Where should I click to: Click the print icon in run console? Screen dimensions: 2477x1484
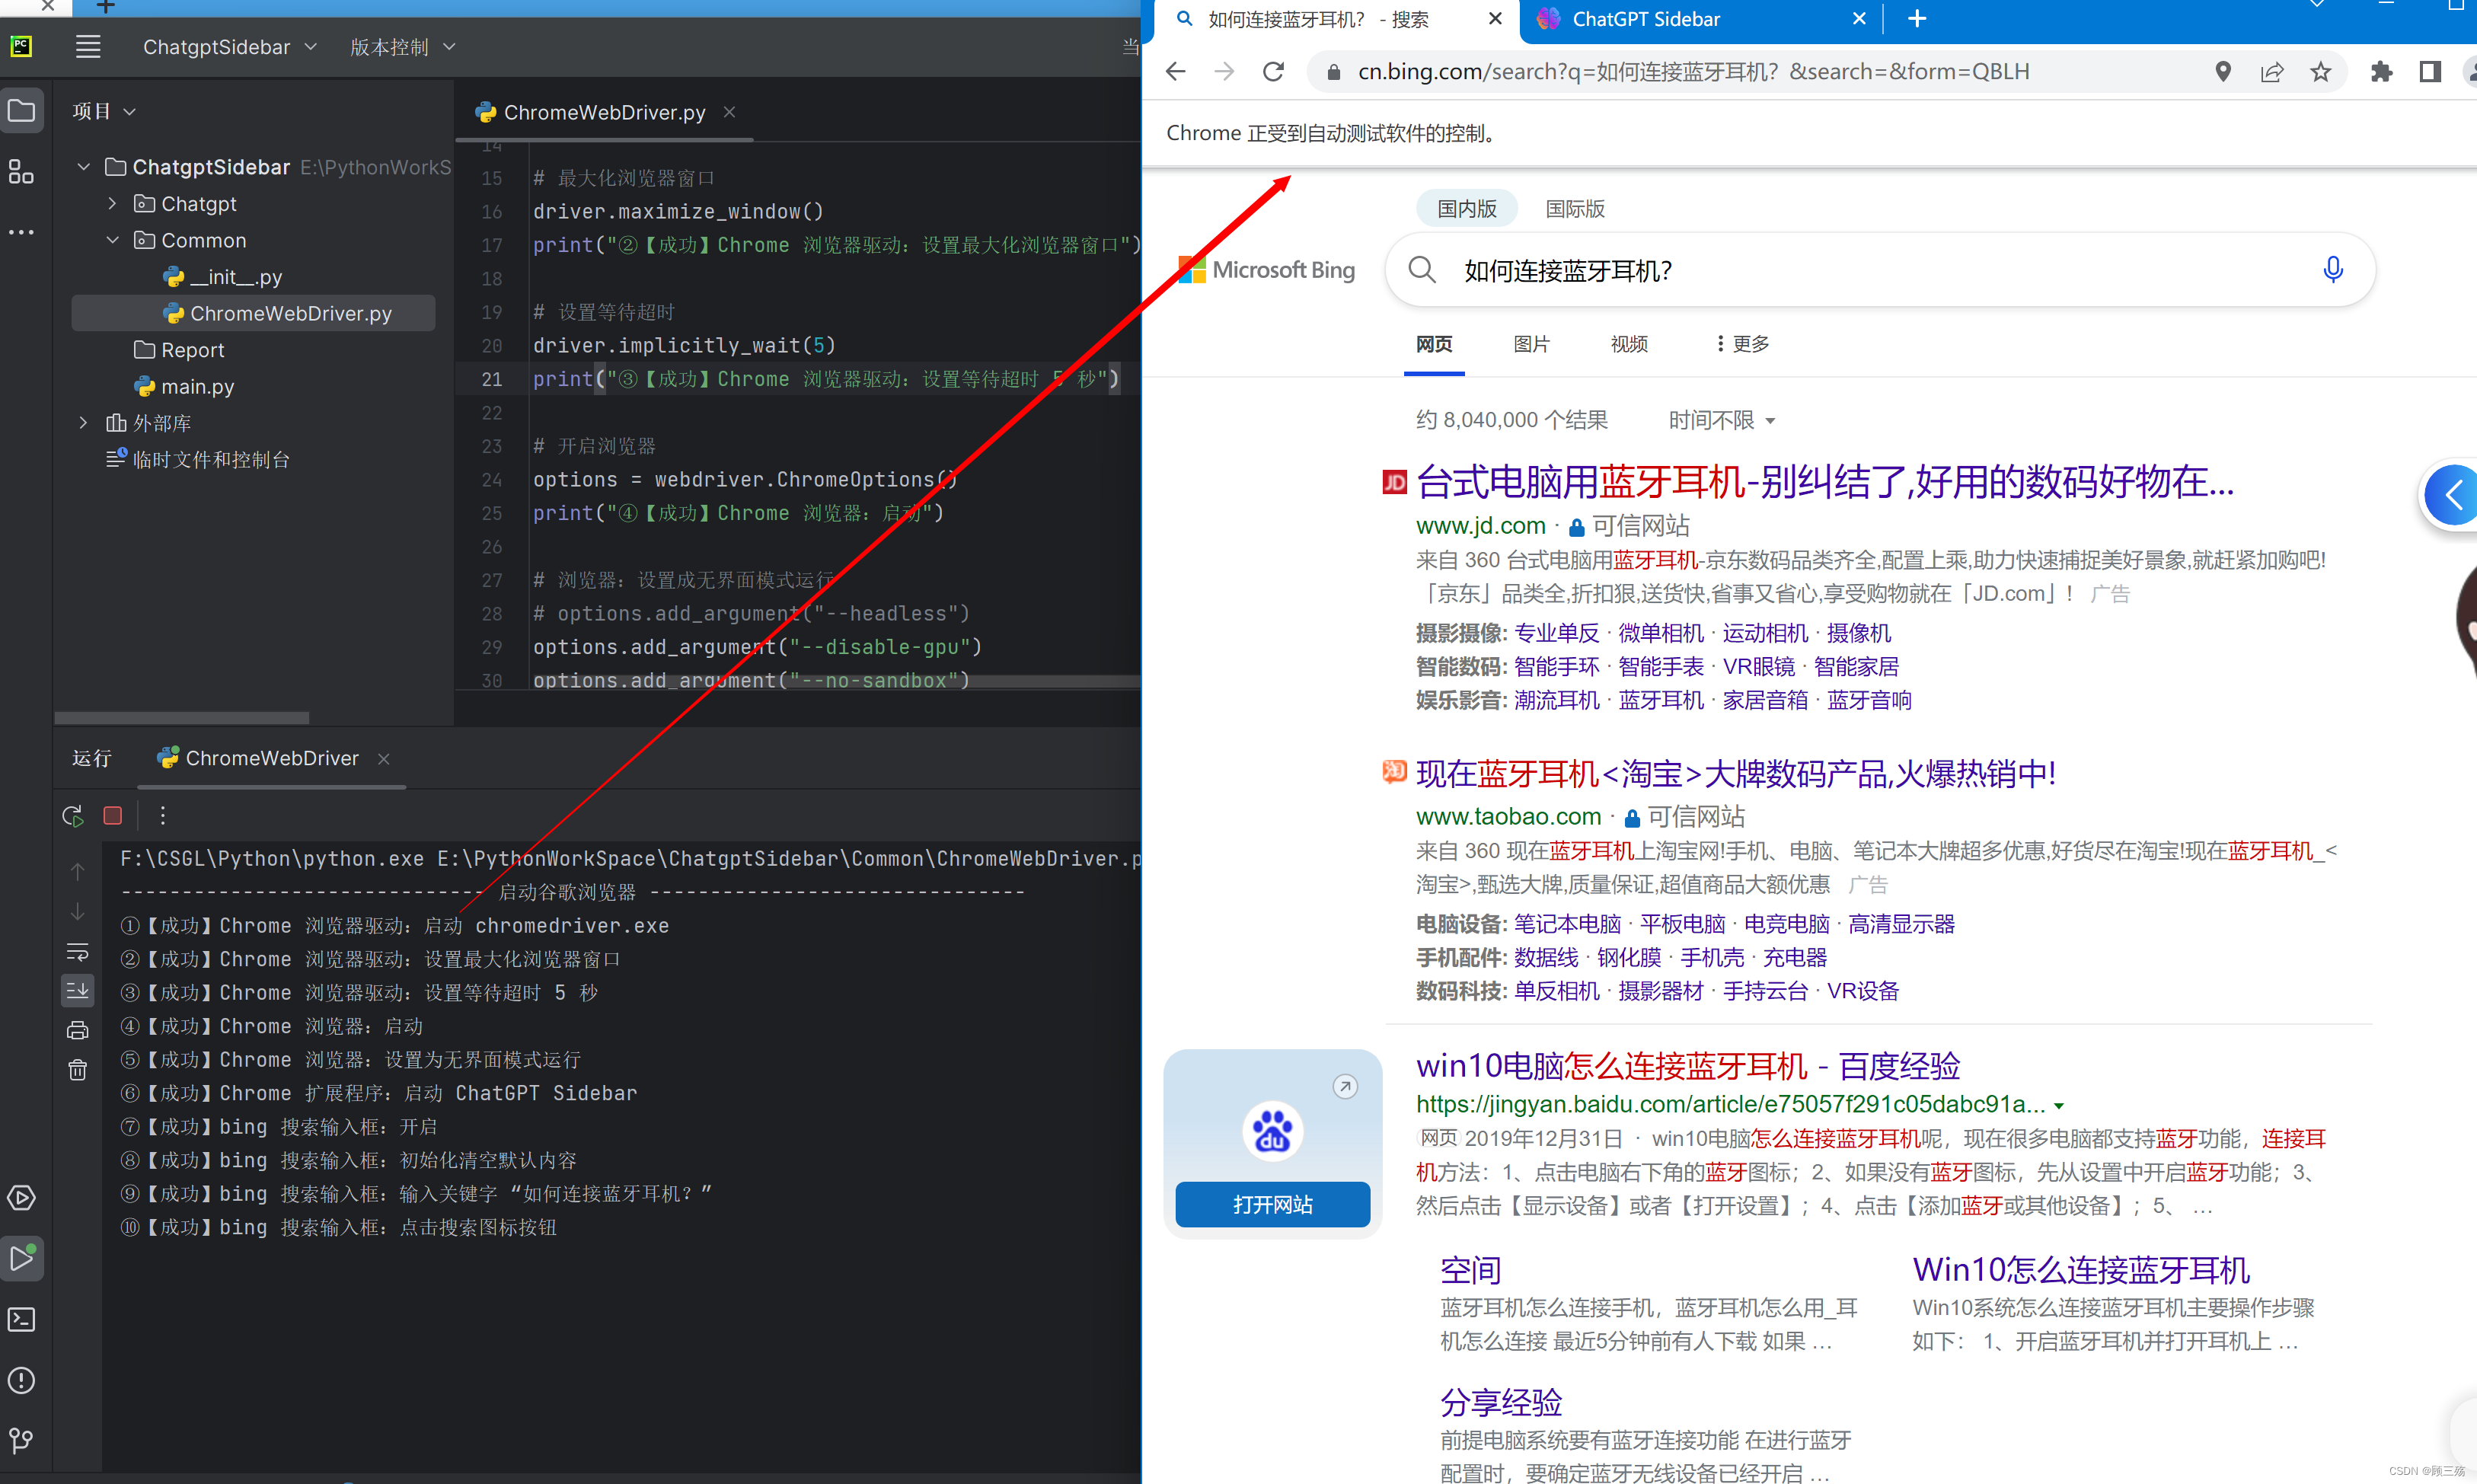click(x=77, y=1031)
